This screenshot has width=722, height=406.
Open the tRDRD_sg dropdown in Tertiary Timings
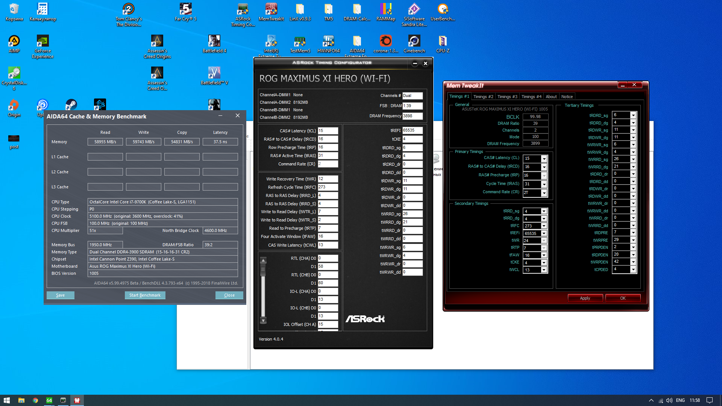click(633, 115)
